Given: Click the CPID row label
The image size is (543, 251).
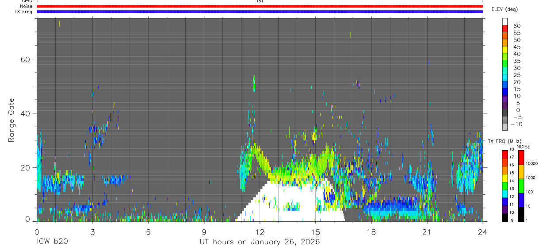Looking at the screenshot, I should click(x=27, y=1).
